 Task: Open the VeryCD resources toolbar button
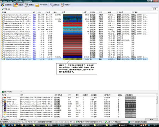(x=6, y=5)
